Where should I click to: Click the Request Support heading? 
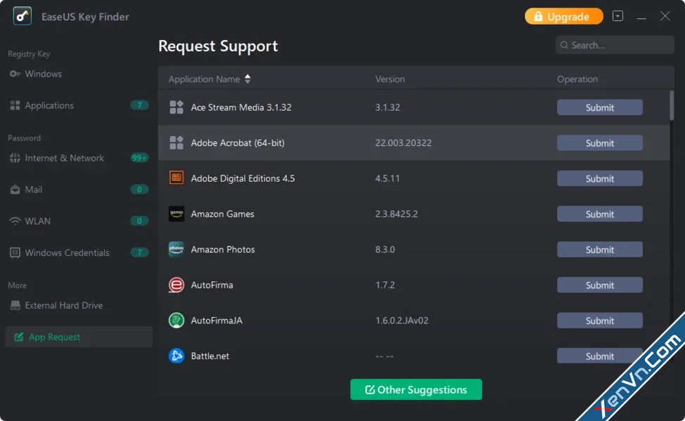218,46
